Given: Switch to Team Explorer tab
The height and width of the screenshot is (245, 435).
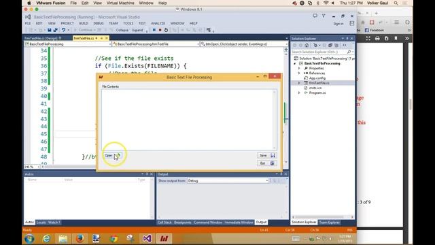Looking at the screenshot, I should point(329,223).
